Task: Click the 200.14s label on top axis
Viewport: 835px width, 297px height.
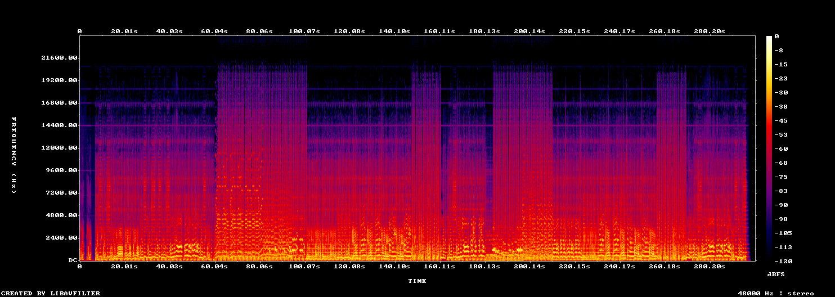Action: 529,31
